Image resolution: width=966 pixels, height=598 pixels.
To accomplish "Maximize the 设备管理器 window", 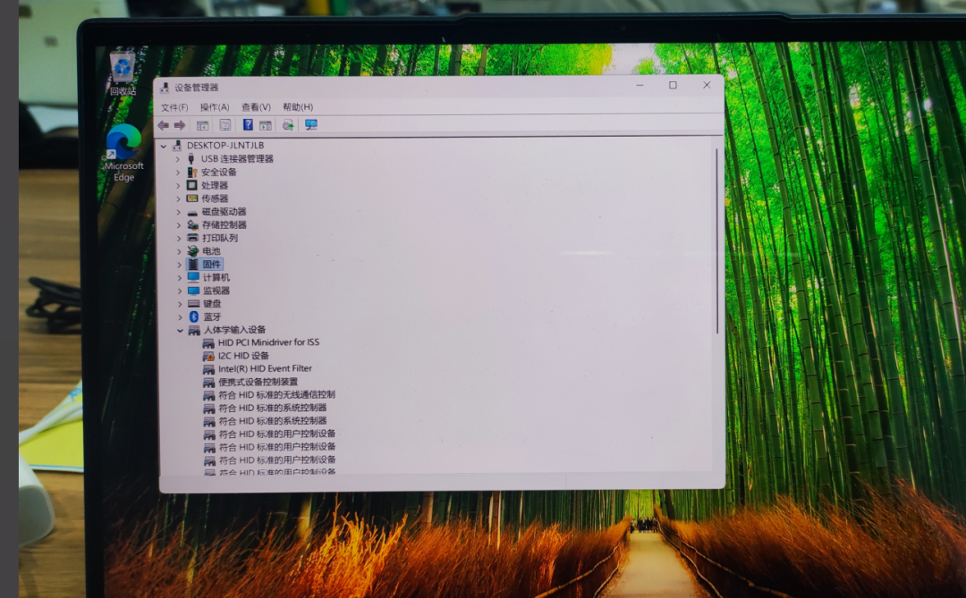I will (x=673, y=86).
